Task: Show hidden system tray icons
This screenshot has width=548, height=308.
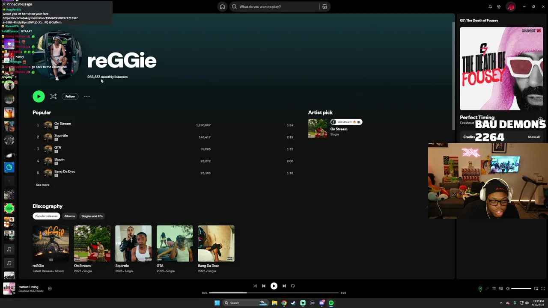Action: click(501, 303)
